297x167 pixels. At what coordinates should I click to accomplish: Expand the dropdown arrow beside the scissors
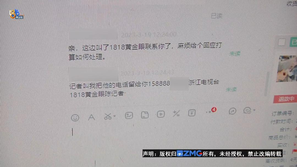click(114, 116)
